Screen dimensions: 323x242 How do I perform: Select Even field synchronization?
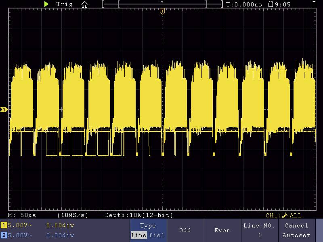222,230
